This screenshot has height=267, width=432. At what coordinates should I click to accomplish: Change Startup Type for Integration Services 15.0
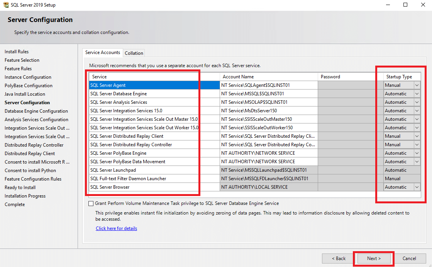pos(417,111)
